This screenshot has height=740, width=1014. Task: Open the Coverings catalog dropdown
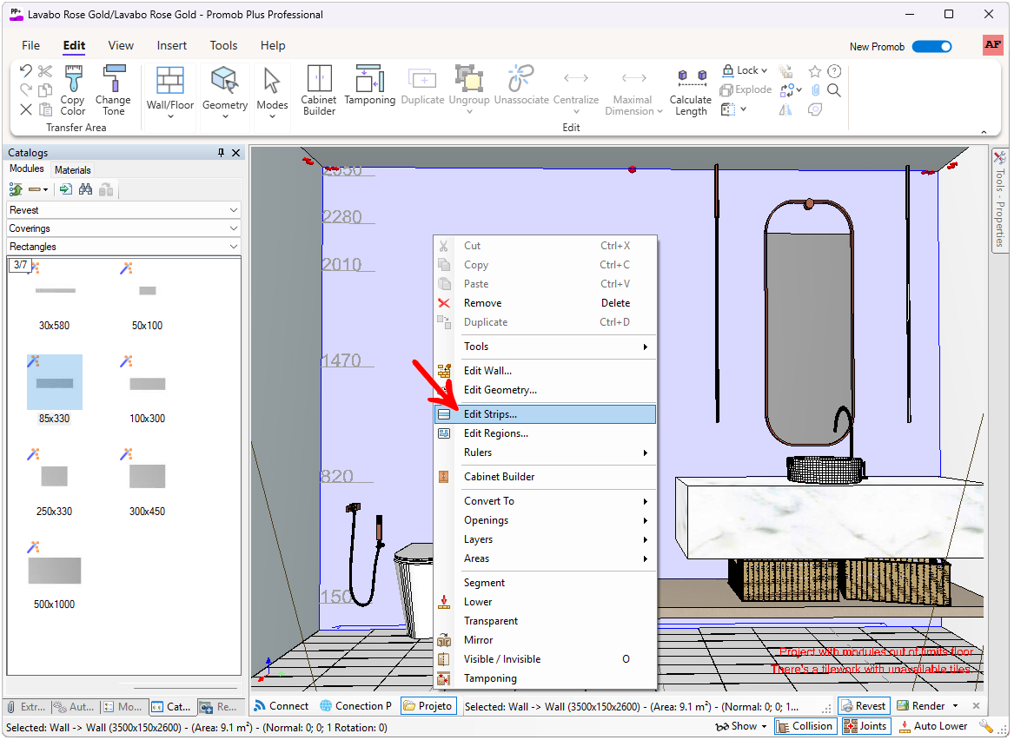click(123, 228)
